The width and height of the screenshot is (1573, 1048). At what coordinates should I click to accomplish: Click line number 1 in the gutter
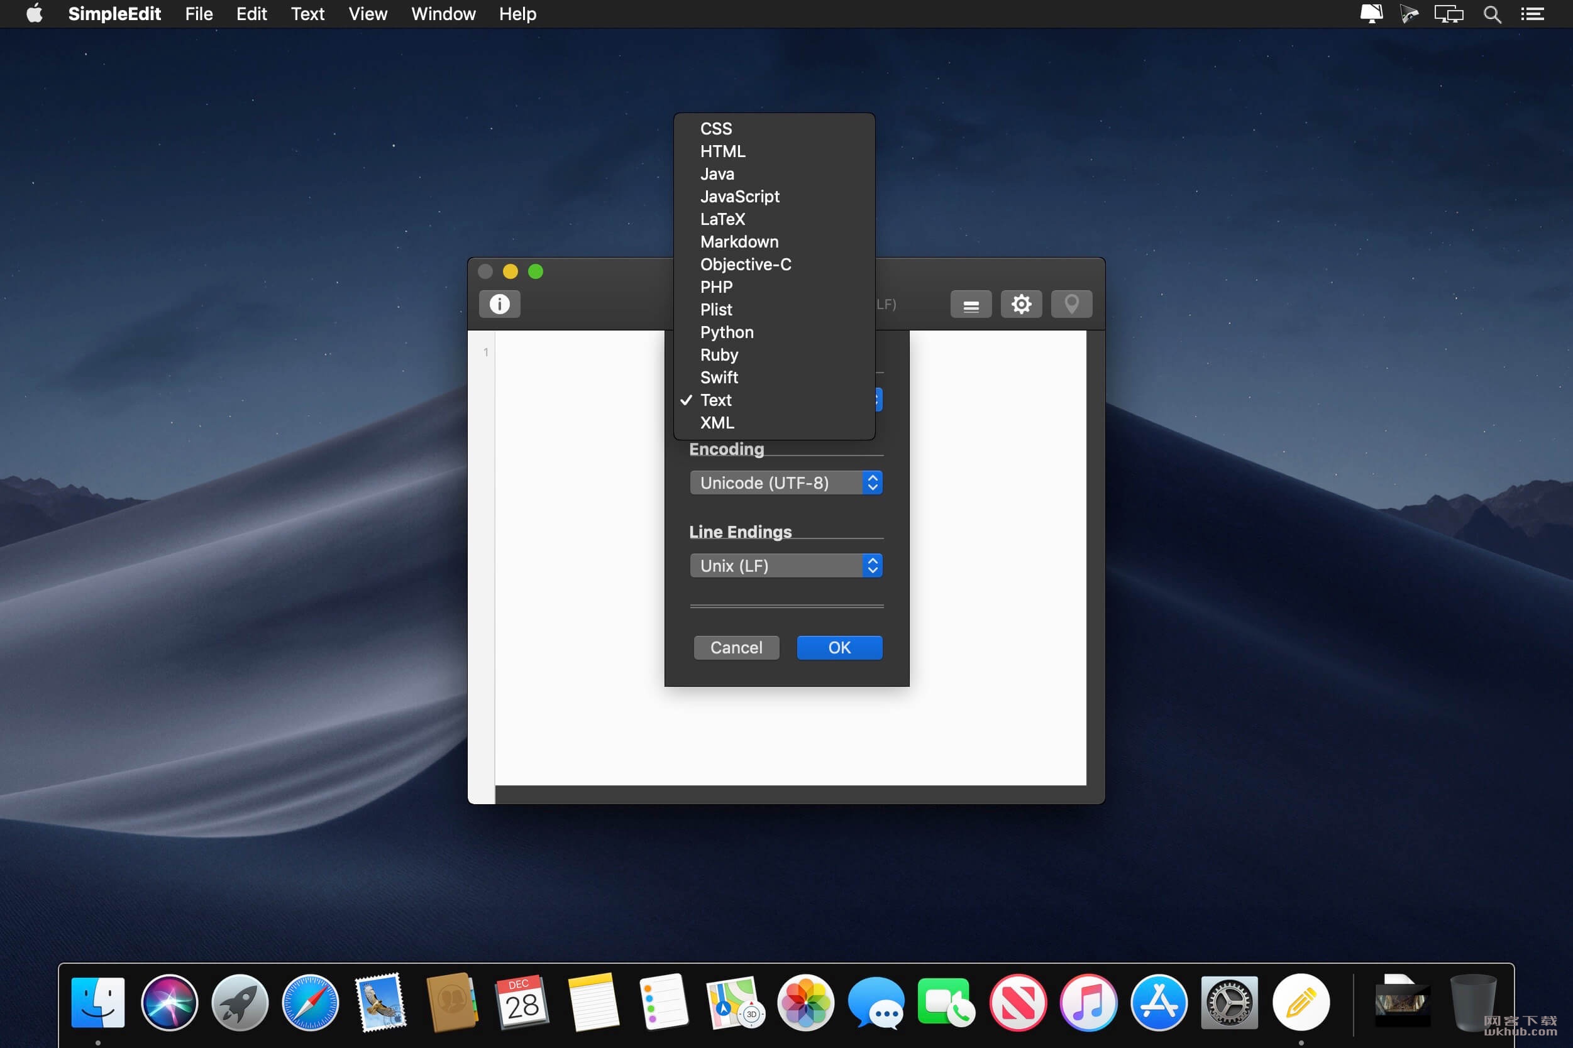click(x=486, y=352)
